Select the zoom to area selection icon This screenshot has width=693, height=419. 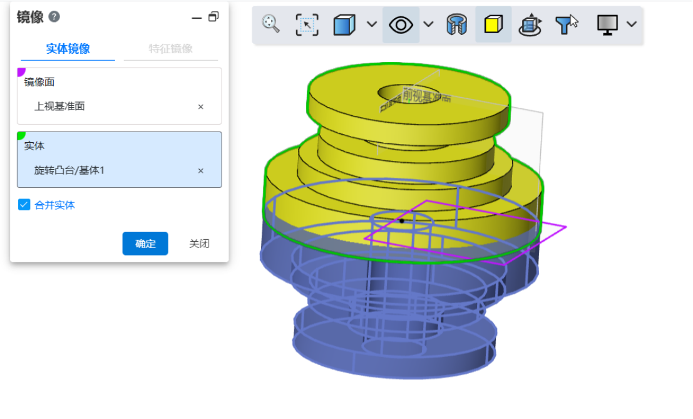(x=307, y=24)
